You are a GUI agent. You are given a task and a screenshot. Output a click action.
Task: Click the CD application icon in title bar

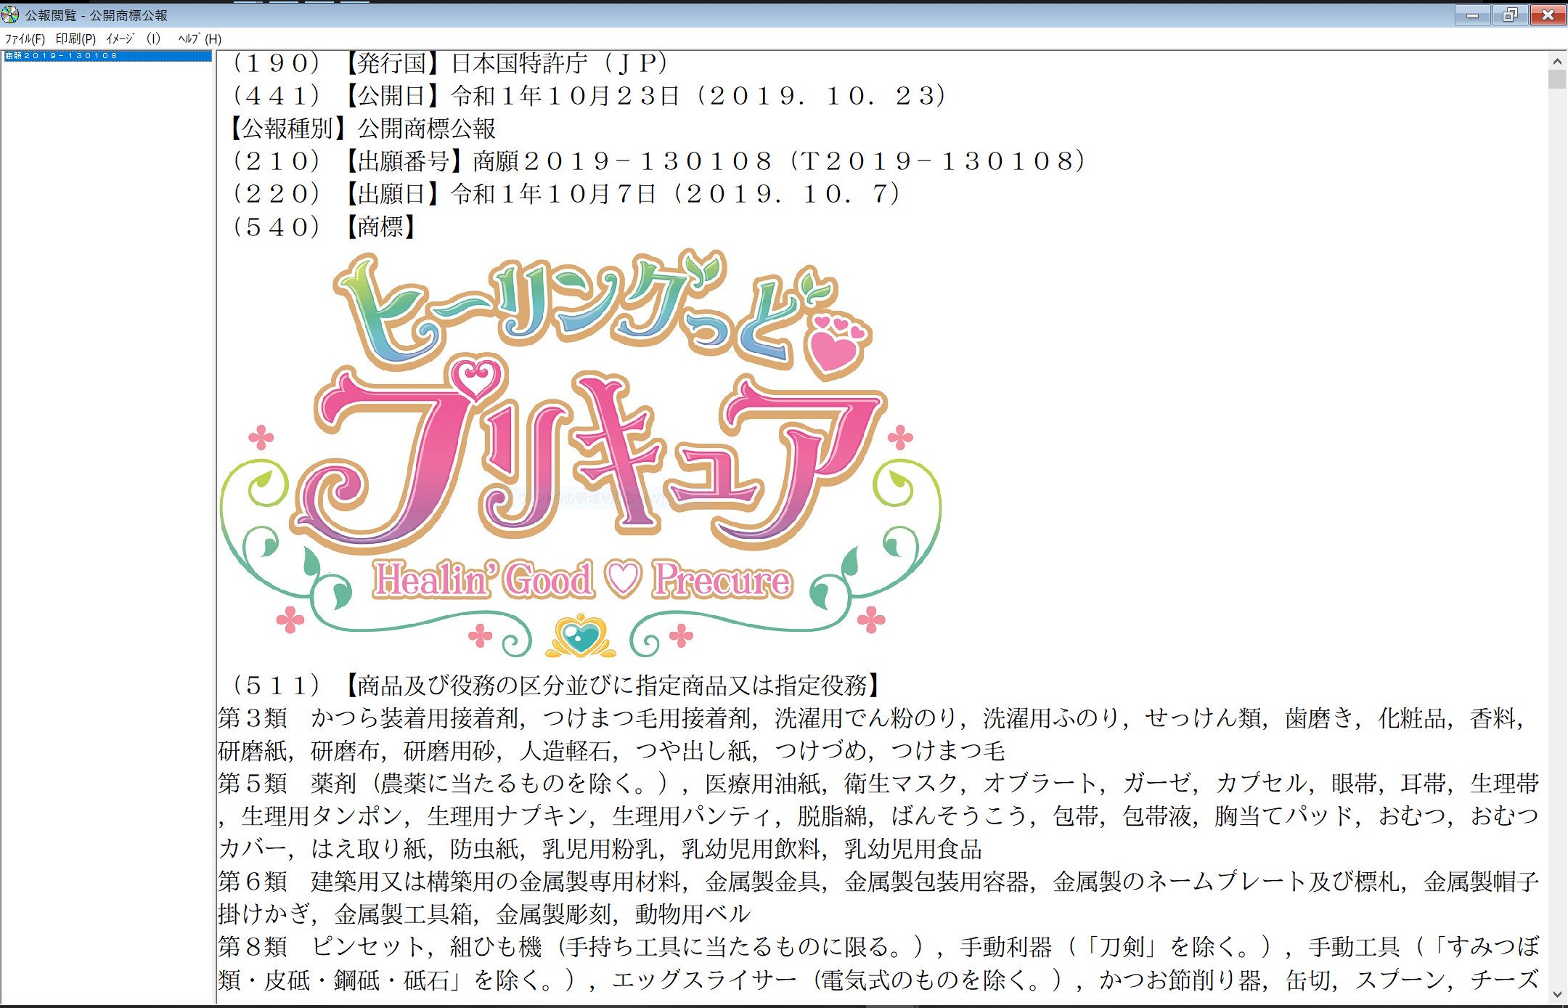10,15
